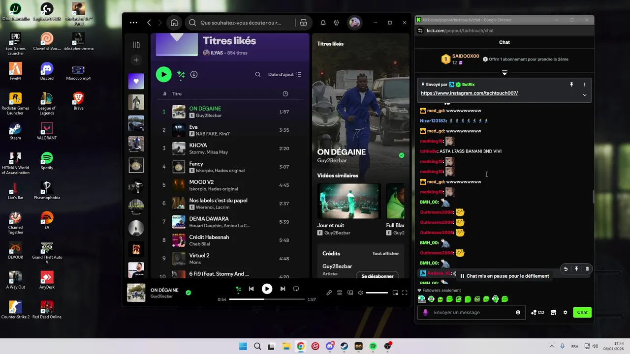This screenshot has width=630, height=354.
Task: Open the lyrics microphone icon
Action: [x=329, y=293]
